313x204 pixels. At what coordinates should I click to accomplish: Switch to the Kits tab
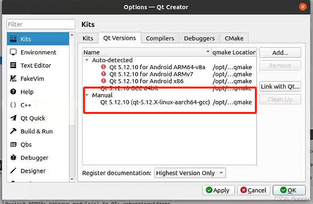click(x=88, y=38)
